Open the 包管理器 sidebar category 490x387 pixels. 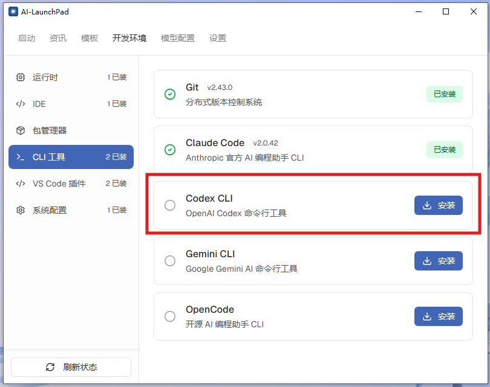pos(71,130)
